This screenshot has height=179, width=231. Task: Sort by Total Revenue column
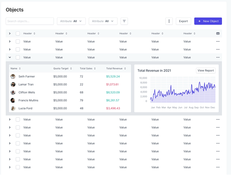pyautogui.click(x=116, y=69)
